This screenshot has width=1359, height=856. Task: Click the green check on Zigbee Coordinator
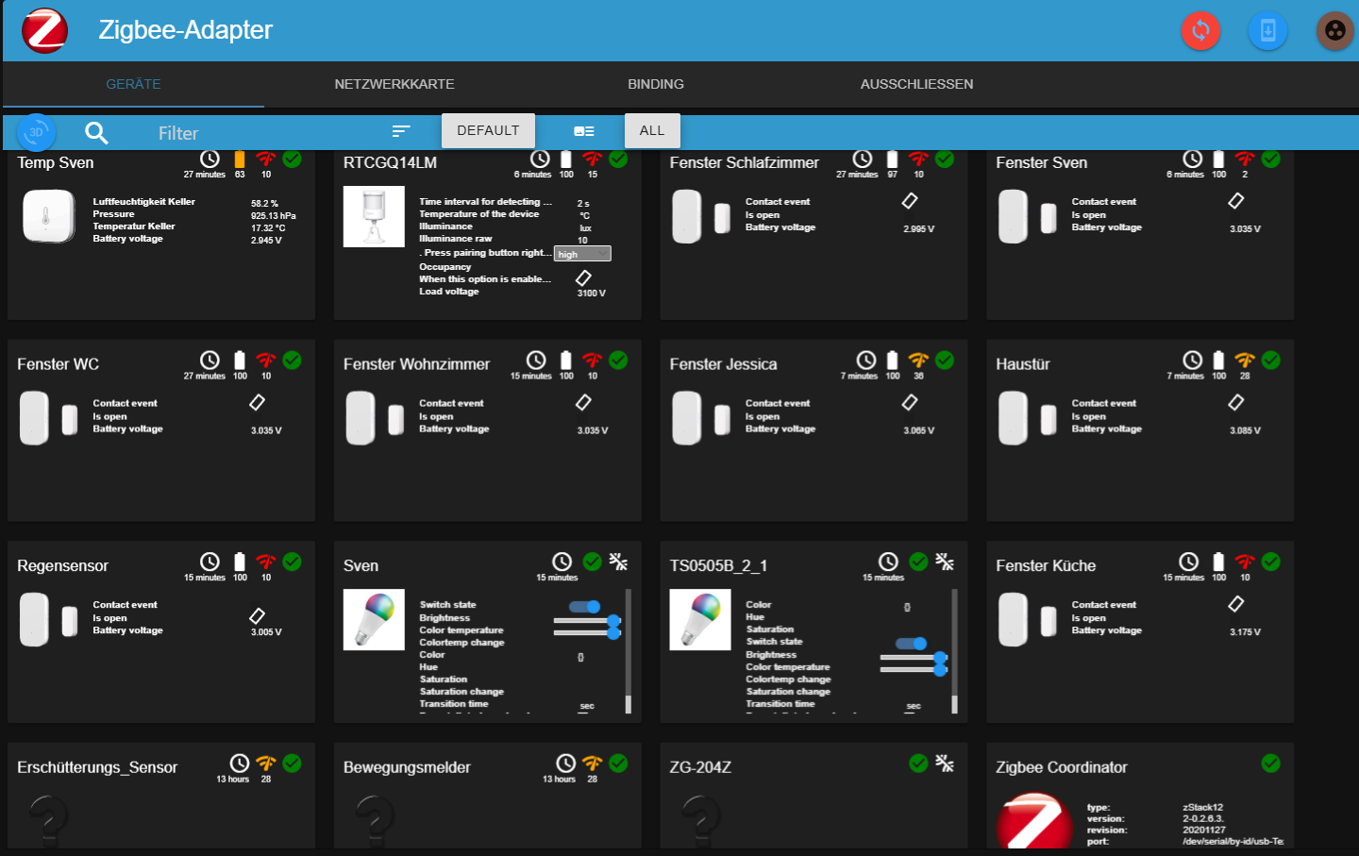[x=1271, y=763]
